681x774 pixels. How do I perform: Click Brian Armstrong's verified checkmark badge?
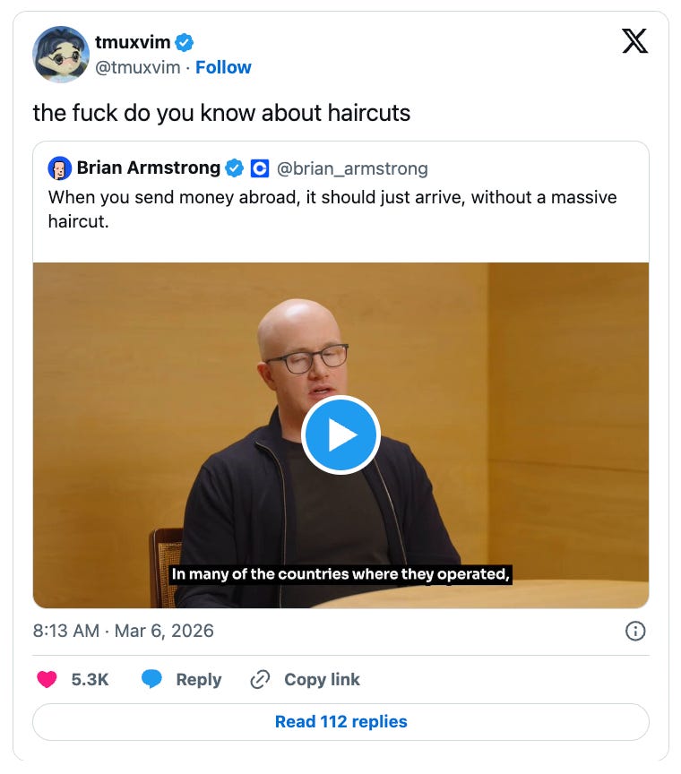234,168
